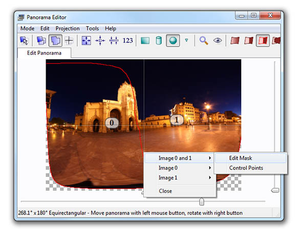Click the Fit panorama icon

pos(87,40)
